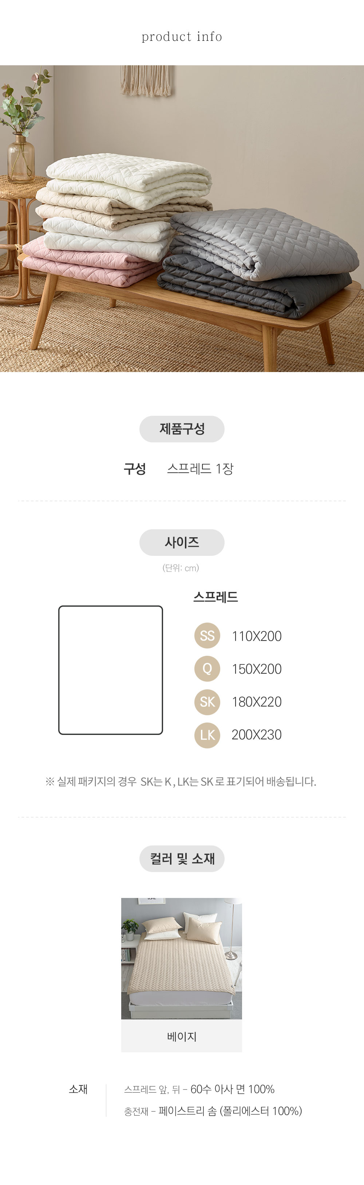Image resolution: width=364 pixels, height=1185 pixels.
Task: Click the package labeling notice text
Action: pyautogui.click(x=181, y=781)
